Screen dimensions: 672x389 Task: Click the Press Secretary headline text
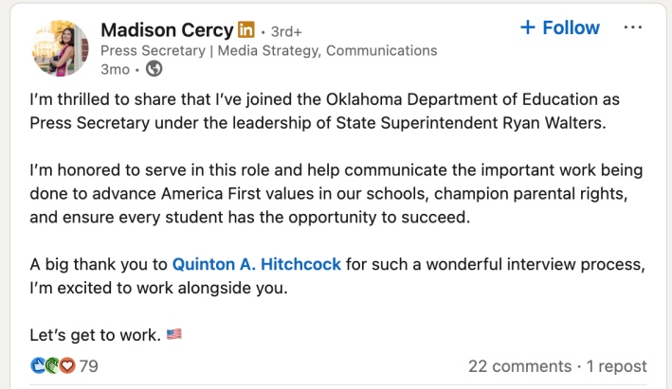[268, 50]
